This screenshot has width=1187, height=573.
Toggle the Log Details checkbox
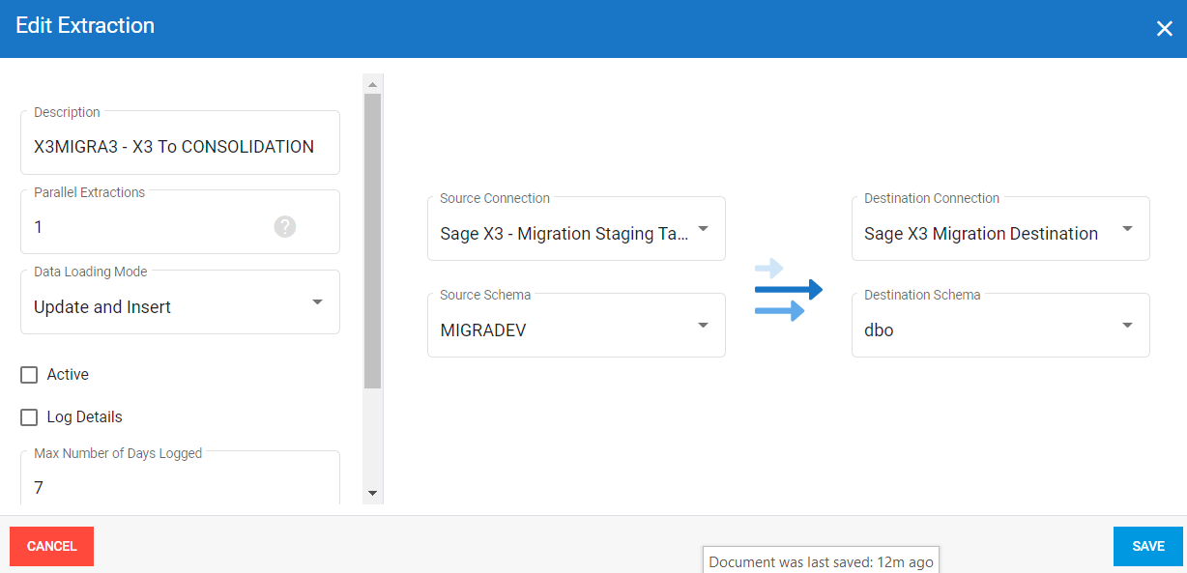coord(29,417)
